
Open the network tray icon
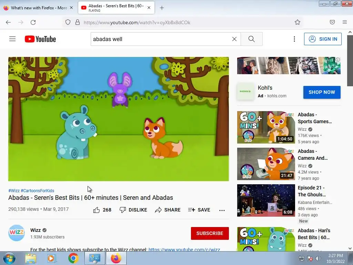point(301,258)
